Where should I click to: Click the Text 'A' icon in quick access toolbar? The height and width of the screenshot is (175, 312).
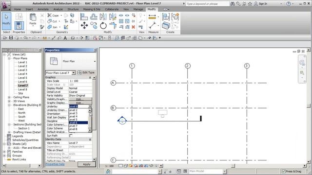tap(65, 38)
